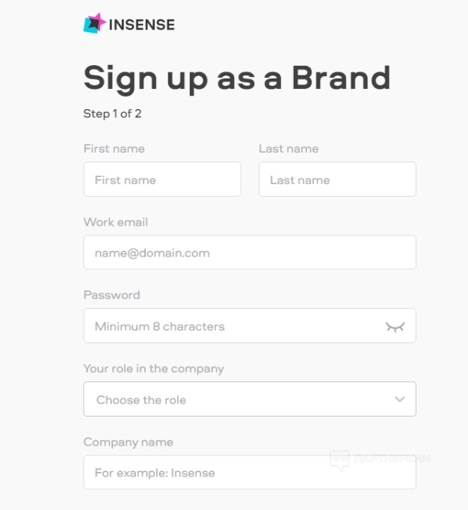Click the 'Your role in the company' label

pos(153,368)
